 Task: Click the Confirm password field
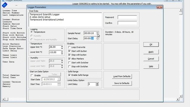pyautogui.click(x=127, y=23)
